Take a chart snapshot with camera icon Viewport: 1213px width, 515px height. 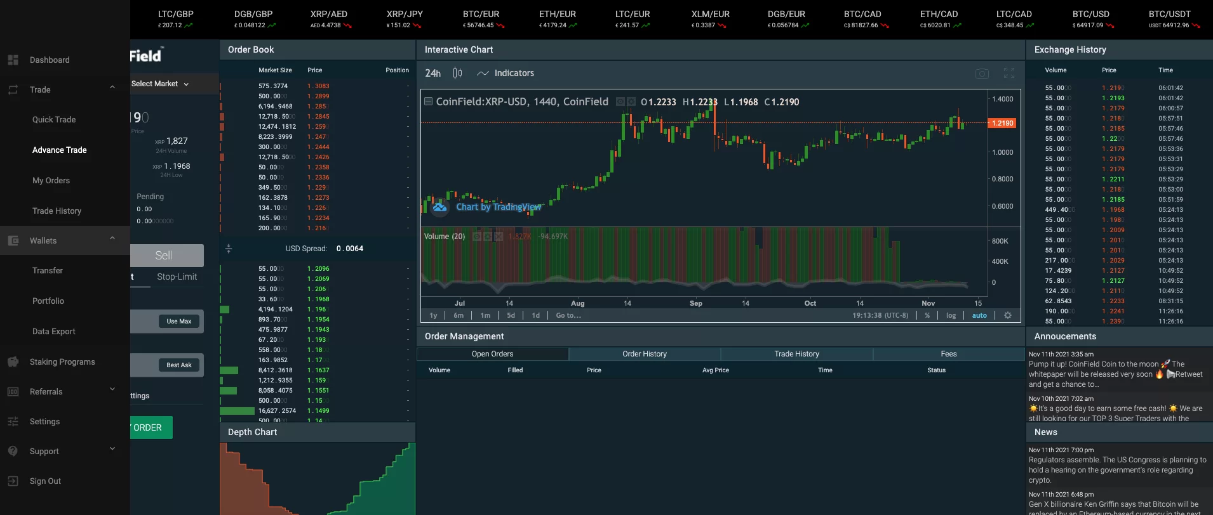(x=982, y=74)
